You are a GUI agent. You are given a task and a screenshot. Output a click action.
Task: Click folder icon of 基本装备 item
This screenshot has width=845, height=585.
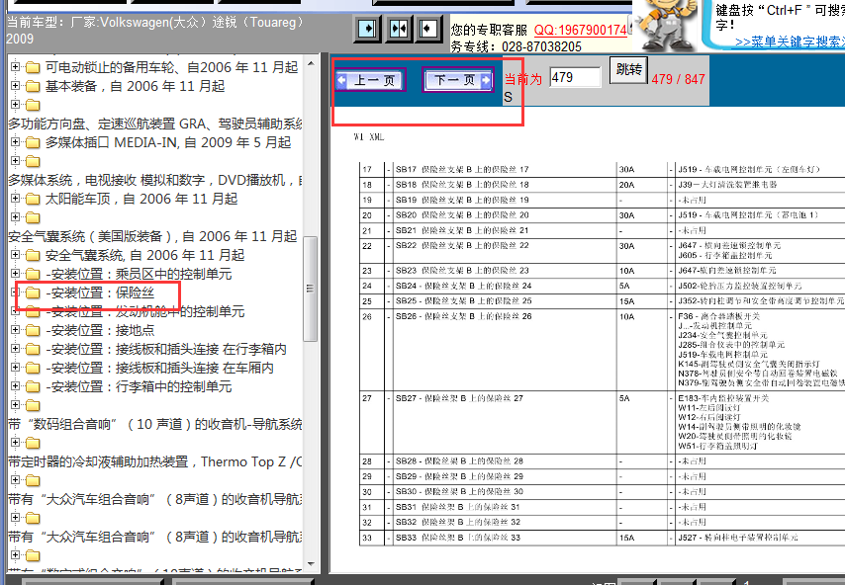tap(32, 86)
